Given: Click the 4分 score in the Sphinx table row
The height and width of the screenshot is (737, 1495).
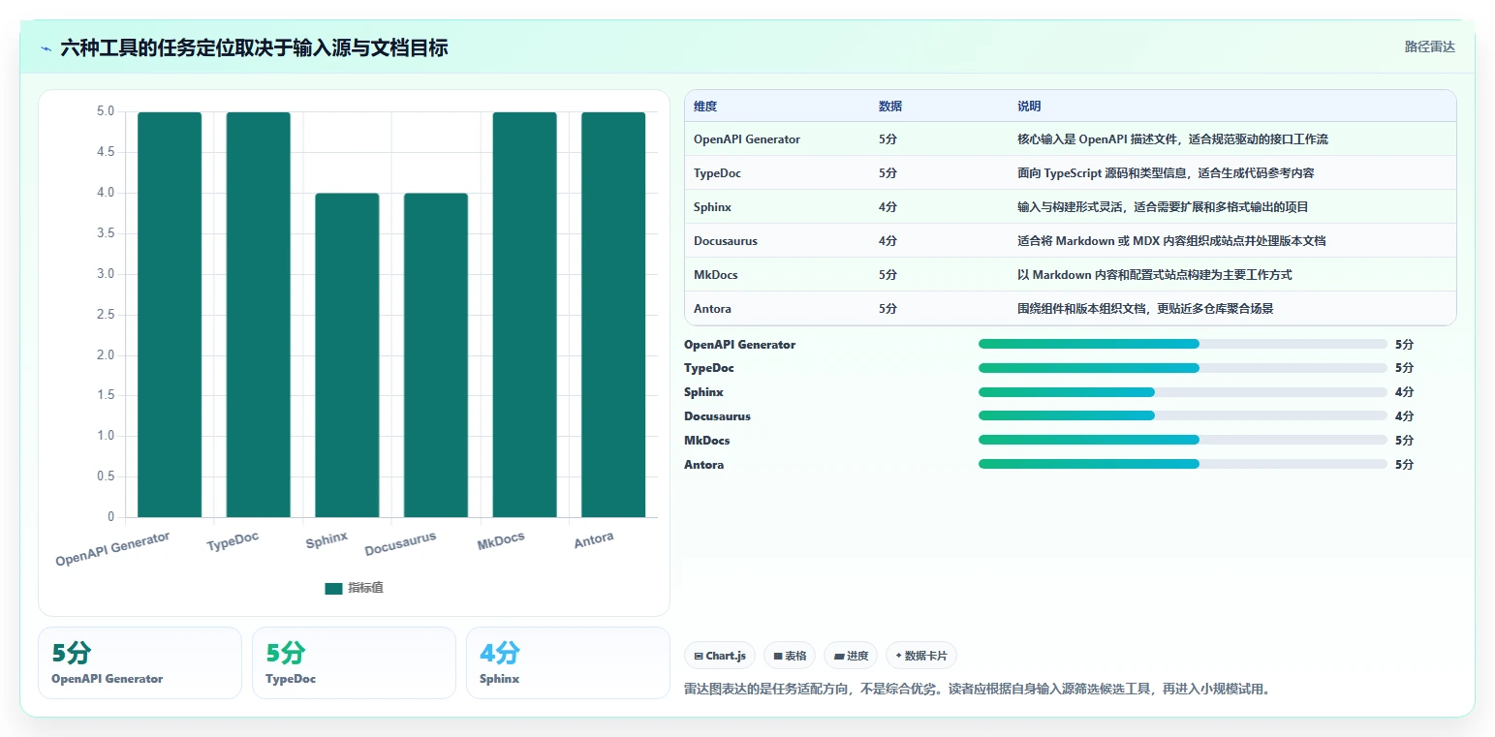Looking at the screenshot, I should pos(888,207).
